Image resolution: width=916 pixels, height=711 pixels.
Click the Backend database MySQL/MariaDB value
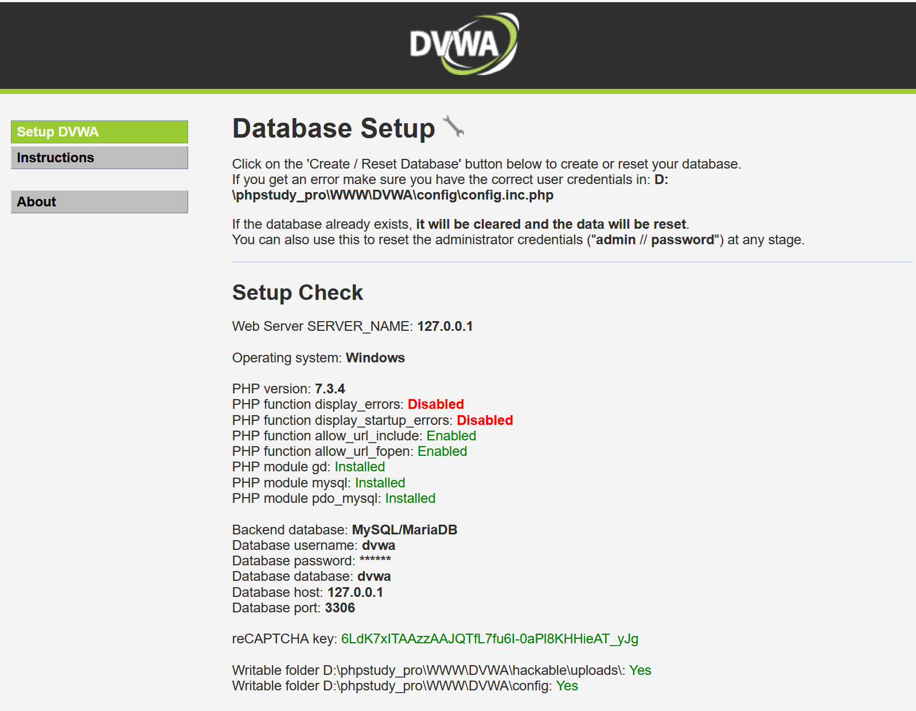404,530
